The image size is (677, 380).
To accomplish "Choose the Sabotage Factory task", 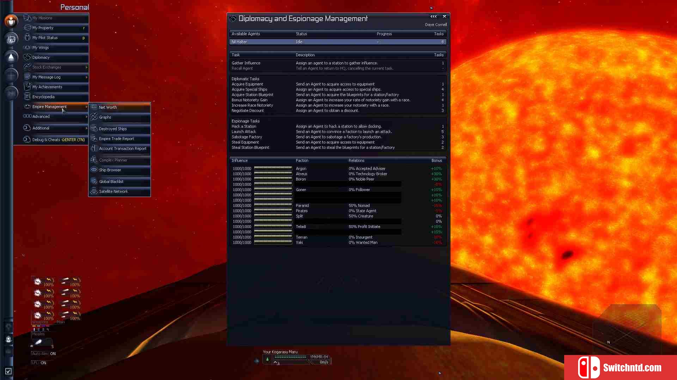I will (338, 137).
